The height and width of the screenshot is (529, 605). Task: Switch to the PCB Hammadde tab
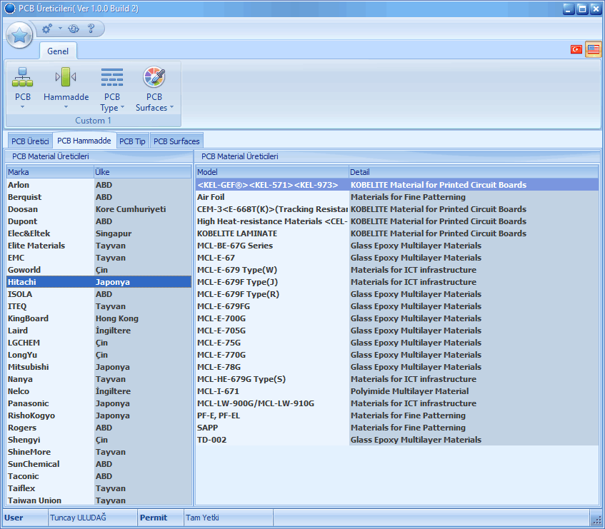[x=84, y=141]
